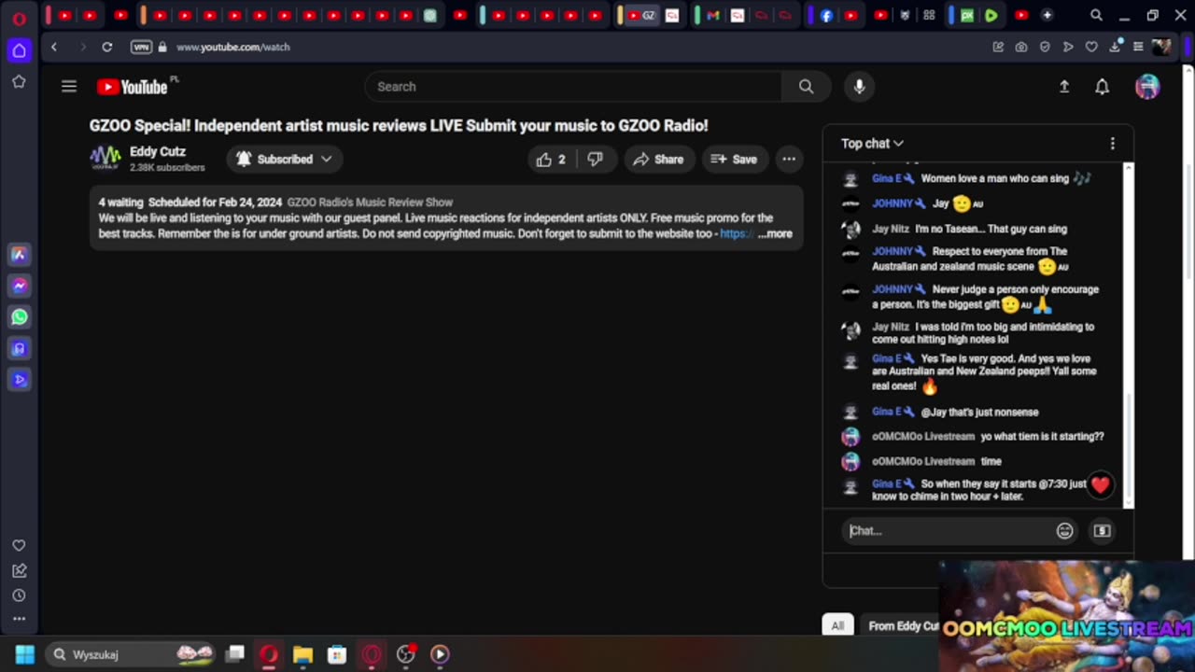Save the video to a playlist
This screenshot has width=1195, height=672.
point(734,160)
